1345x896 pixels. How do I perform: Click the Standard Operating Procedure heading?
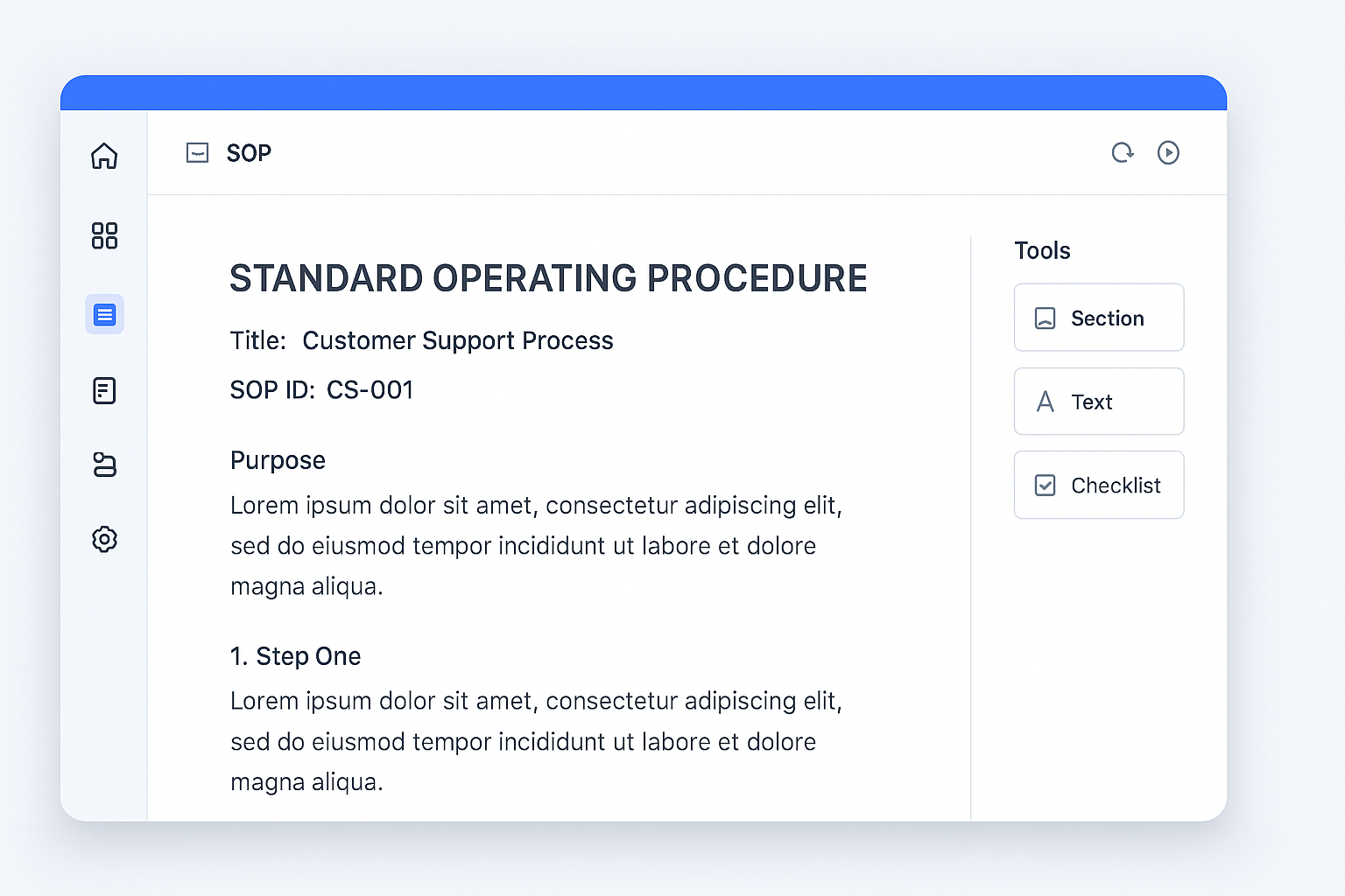click(548, 278)
